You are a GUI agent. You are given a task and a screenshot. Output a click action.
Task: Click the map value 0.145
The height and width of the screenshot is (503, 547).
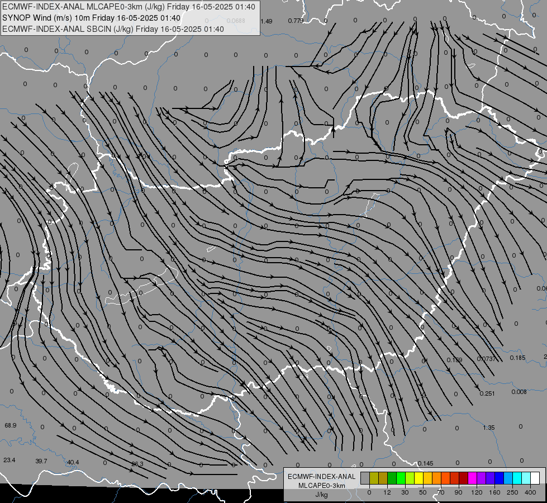(426, 463)
